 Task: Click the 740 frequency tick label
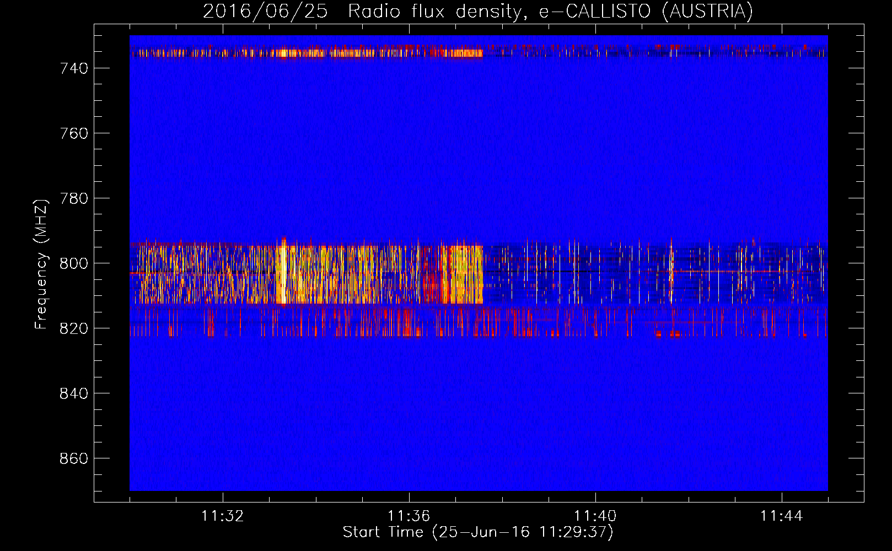(74, 68)
